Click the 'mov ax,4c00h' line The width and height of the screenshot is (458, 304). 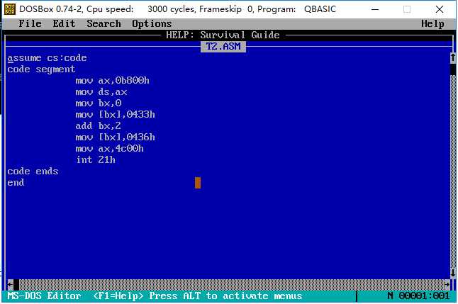coord(109,149)
